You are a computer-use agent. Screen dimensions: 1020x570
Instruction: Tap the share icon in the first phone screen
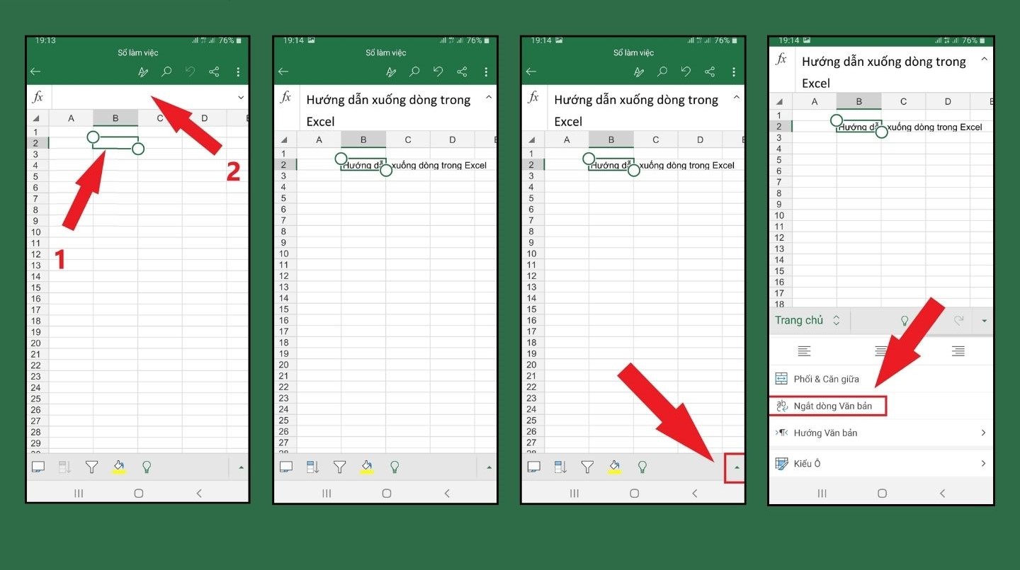point(214,72)
